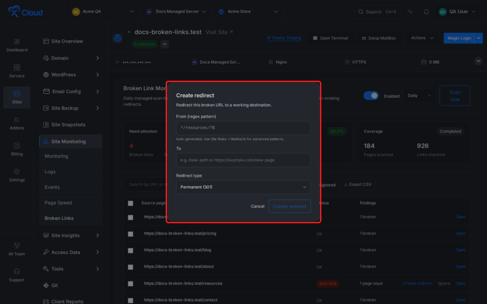This screenshot has width=487, height=304.
Task: Open notifications bell
Action: coord(426,12)
